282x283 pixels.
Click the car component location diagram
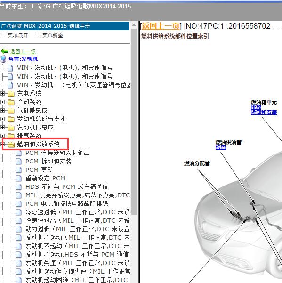pos(233,191)
